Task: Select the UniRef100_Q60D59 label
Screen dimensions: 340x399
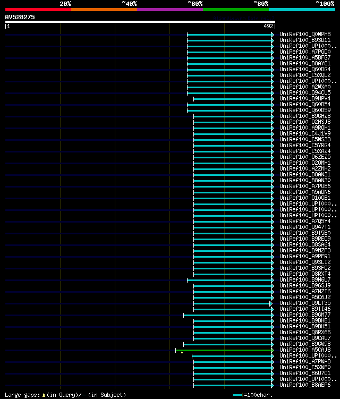Action: point(305,110)
